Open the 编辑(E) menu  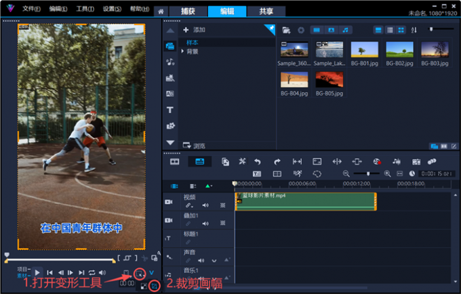coord(58,9)
